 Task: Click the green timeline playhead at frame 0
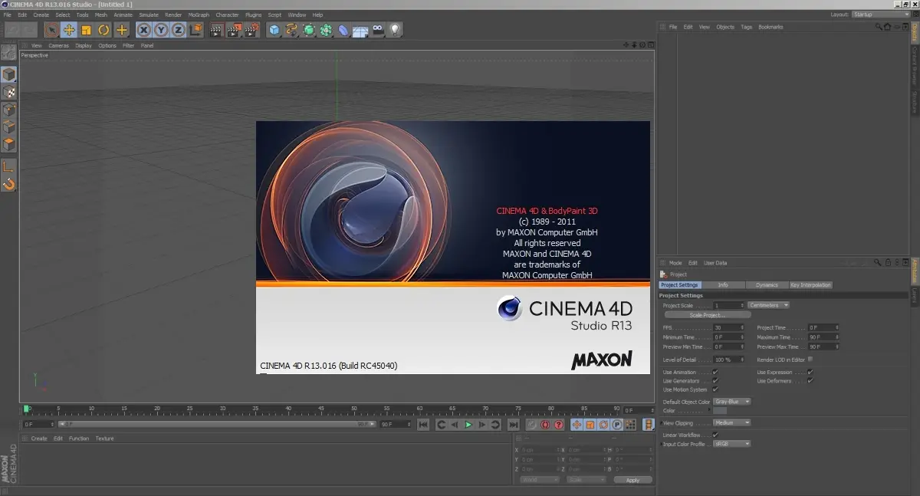26,409
